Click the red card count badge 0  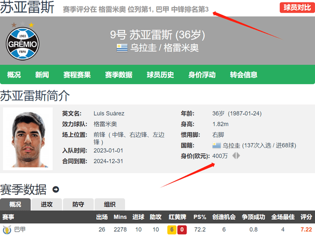click(x=182, y=230)
